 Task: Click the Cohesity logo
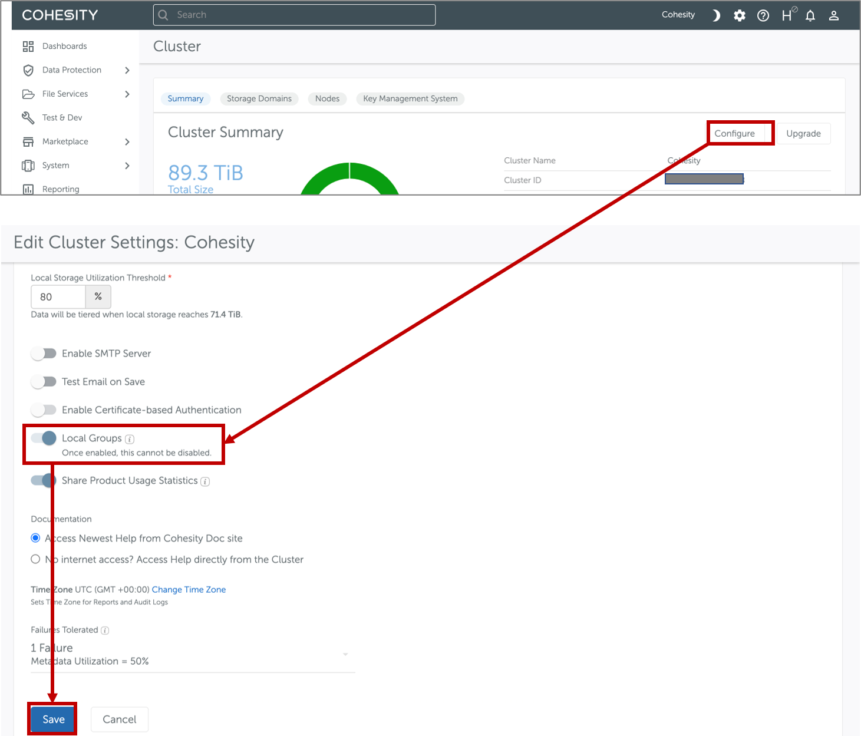pyautogui.click(x=60, y=15)
